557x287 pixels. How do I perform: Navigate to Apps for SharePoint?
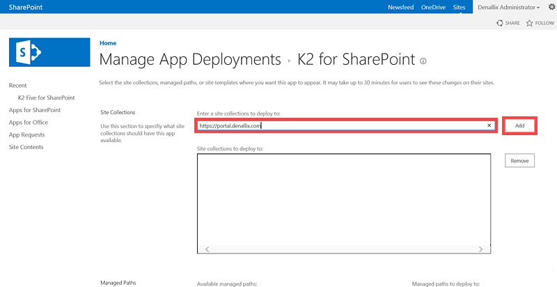click(x=34, y=110)
